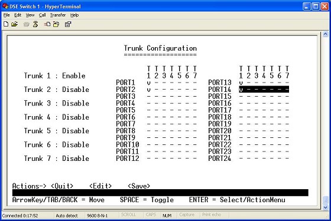Open the File menu
This screenshot has width=331, height=221.
coord(7,15)
